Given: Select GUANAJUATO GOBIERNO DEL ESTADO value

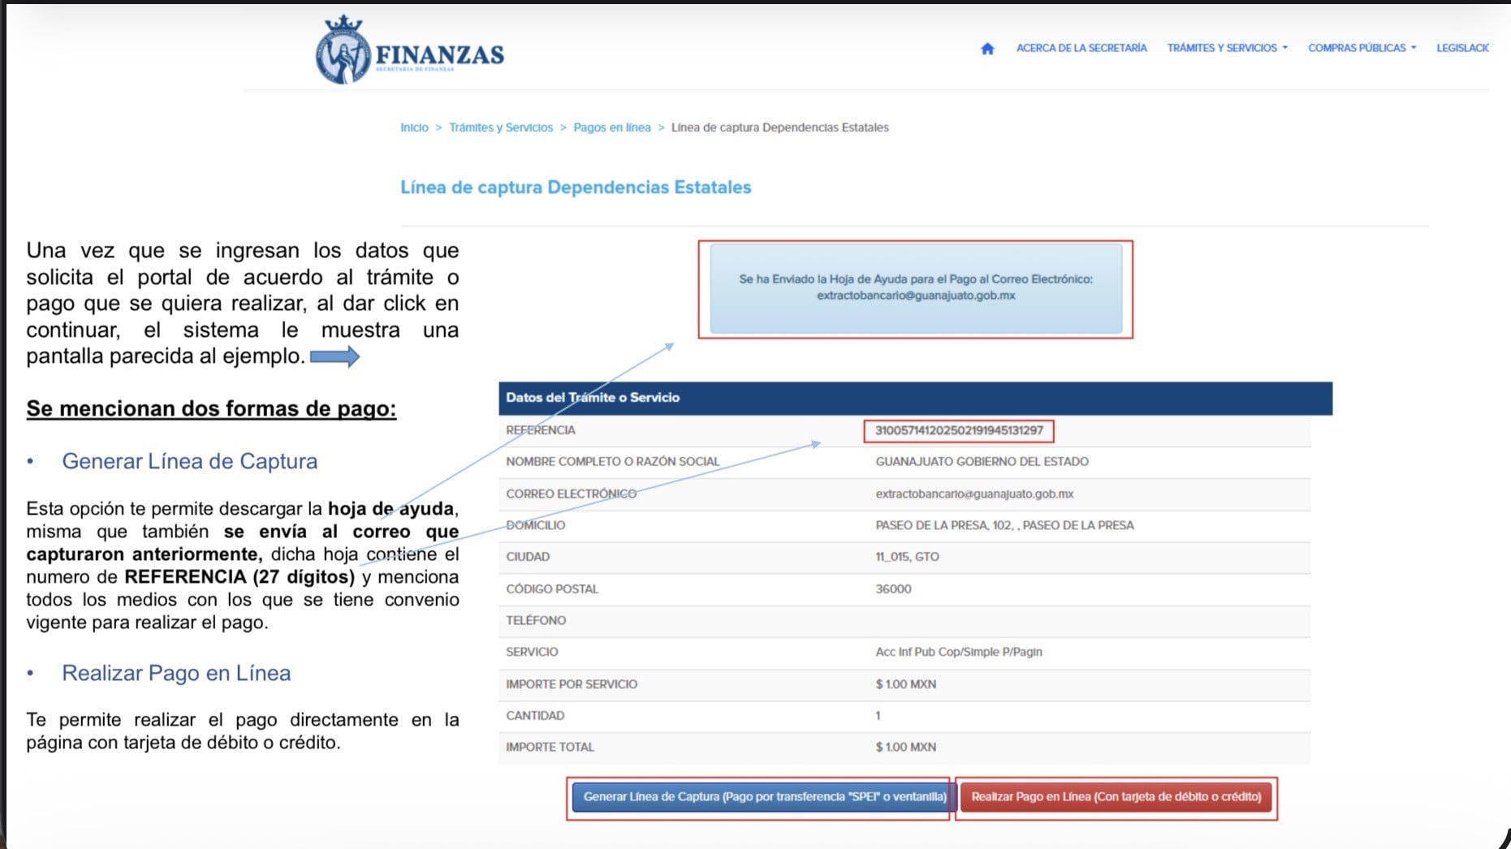Looking at the screenshot, I should 982,462.
